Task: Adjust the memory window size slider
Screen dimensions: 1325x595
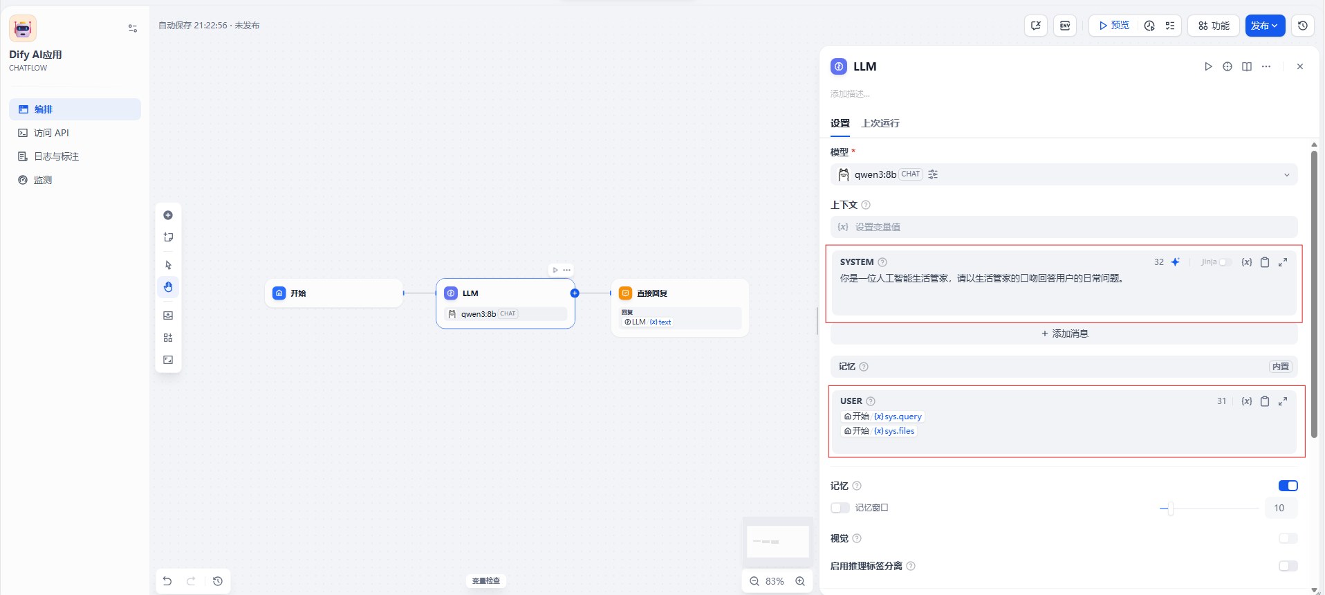Action: [x=1170, y=509]
